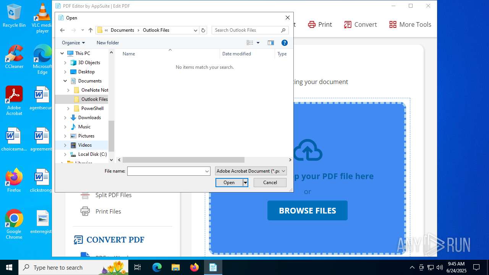The height and width of the screenshot is (275, 489).
Task: Select the PowerShell folder
Action: (92, 108)
